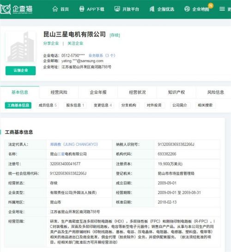Click the home icon next to 首页
The width and height of the screenshot is (231, 252).
(55, 9)
